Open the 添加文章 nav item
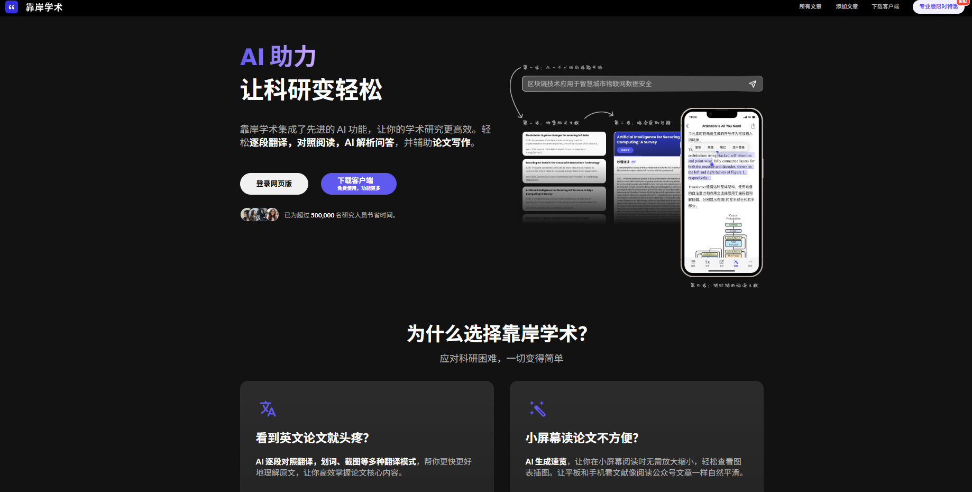Image resolution: width=972 pixels, height=492 pixels. click(x=847, y=7)
